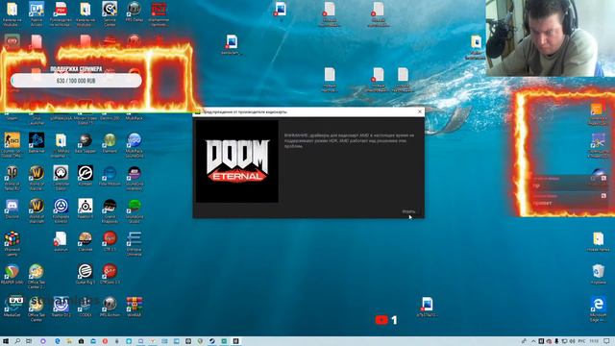Image resolution: width=615 pixels, height=346 pixels.
Task: Switch the РУС input language indicator
Action: coord(582,341)
